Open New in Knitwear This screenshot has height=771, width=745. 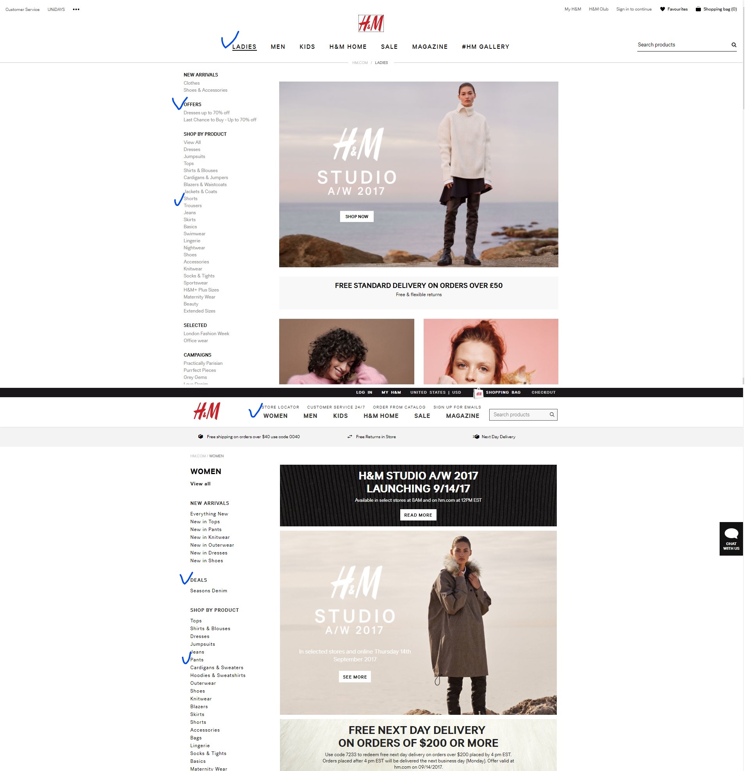[x=210, y=537]
